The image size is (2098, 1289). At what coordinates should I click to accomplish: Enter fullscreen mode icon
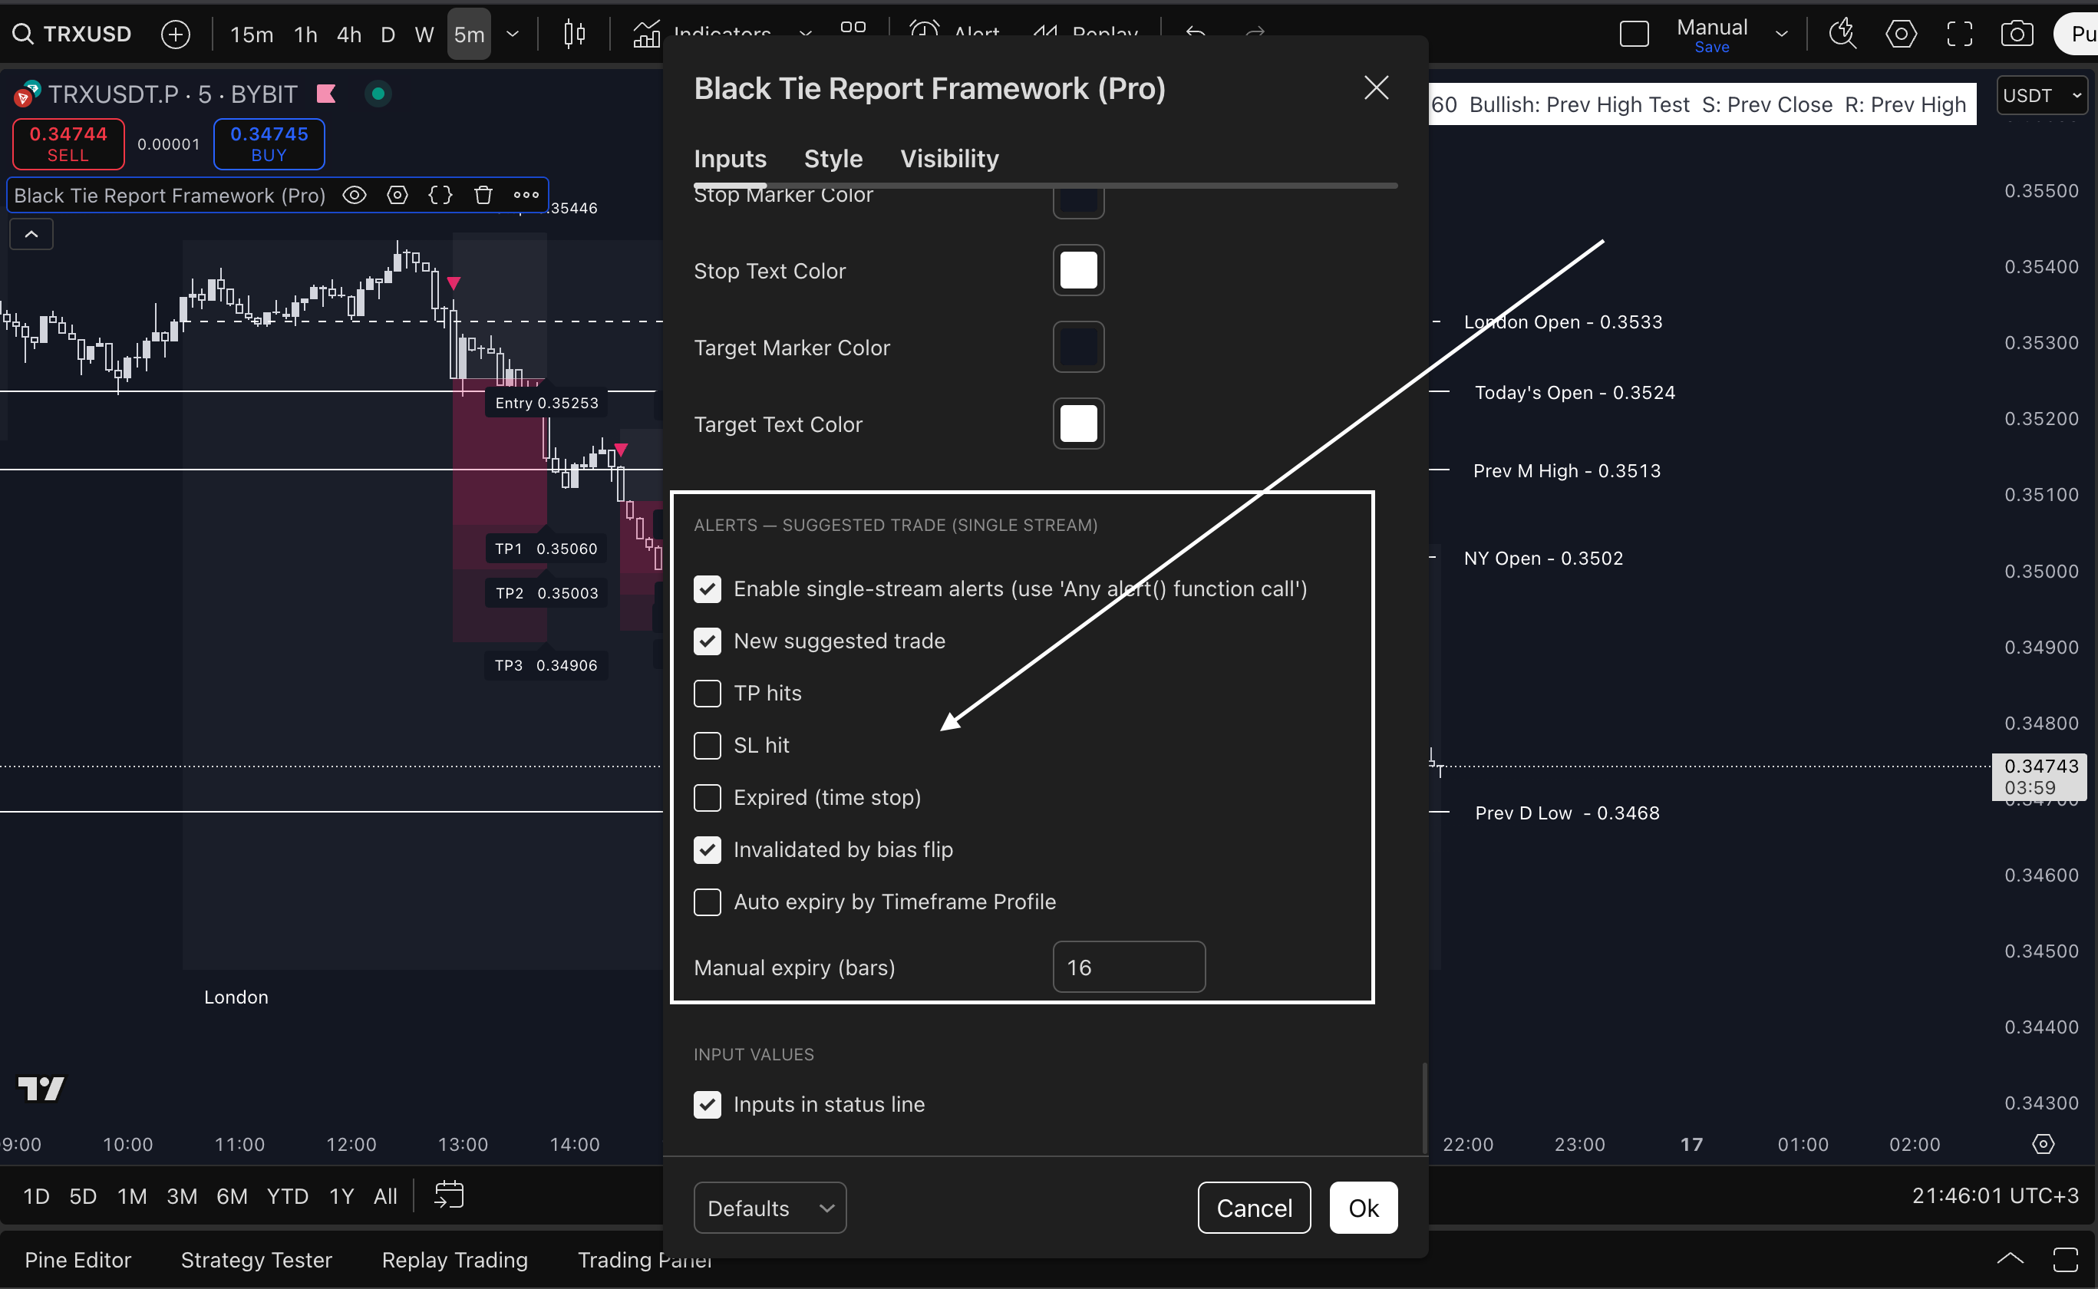[x=1959, y=34]
